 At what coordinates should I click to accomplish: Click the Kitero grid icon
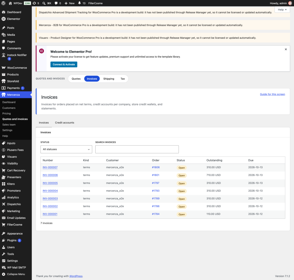pyautogui.click(x=3, y=184)
